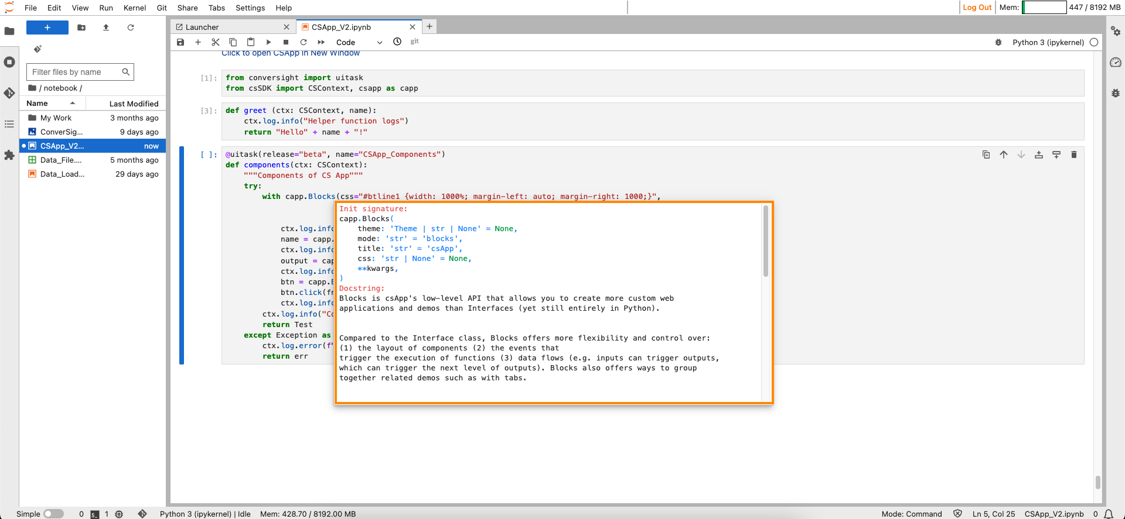Open the gauge icon in right sidebar
The height and width of the screenshot is (519, 1125).
[1116, 62]
